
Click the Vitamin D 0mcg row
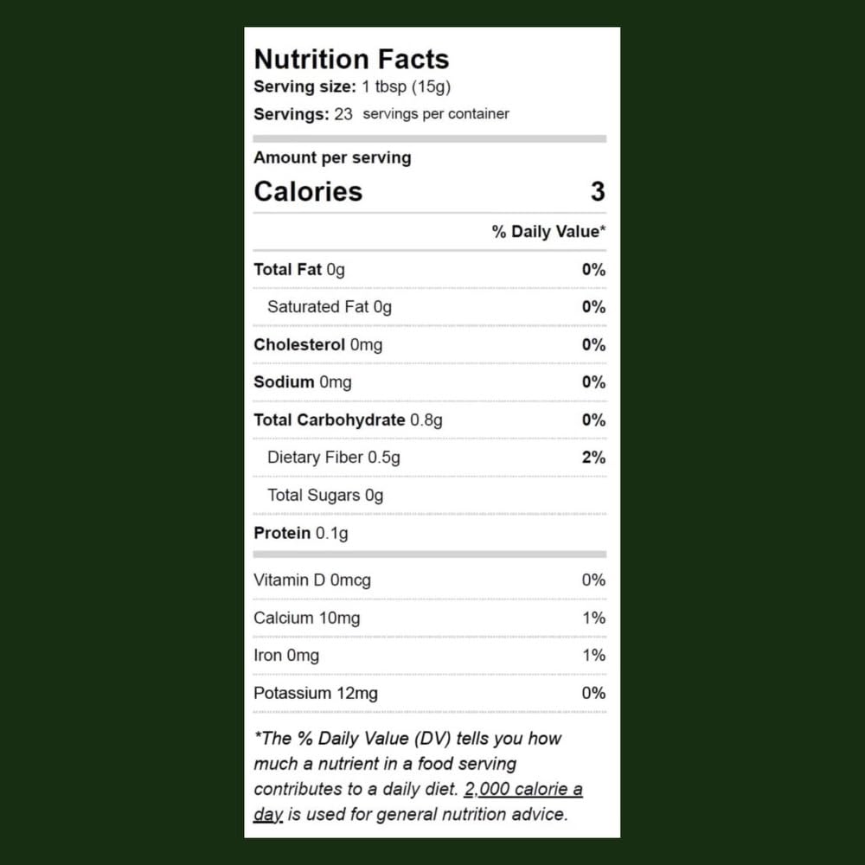click(430, 580)
